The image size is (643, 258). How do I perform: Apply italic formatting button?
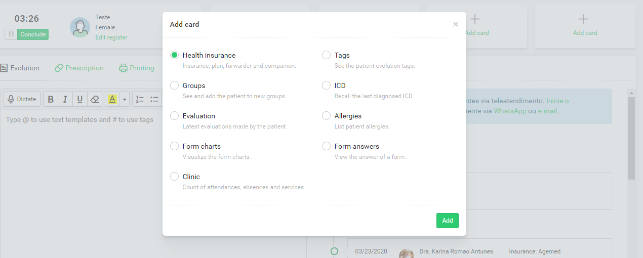[x=65, y=99]
